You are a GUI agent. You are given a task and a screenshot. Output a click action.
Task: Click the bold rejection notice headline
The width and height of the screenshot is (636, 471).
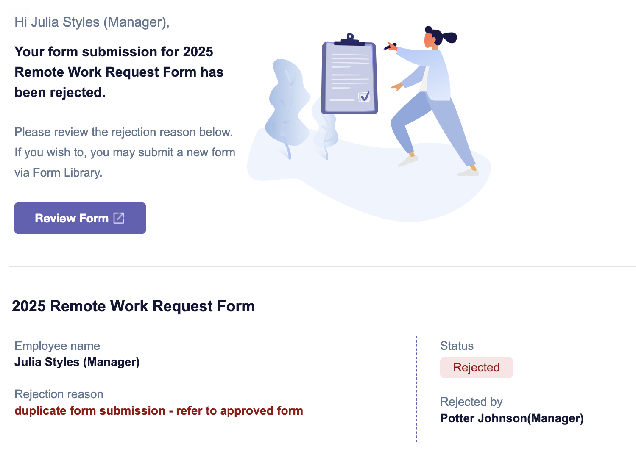coord(119,72)
